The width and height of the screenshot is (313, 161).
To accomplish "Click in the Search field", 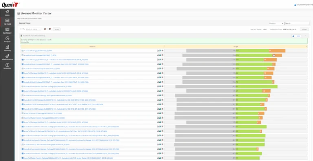I will coord(297,23).
